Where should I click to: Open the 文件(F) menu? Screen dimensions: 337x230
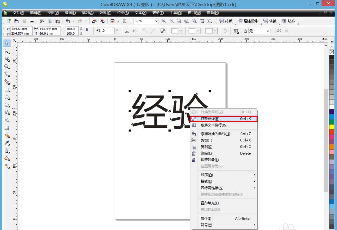click(x=18, y=13)
